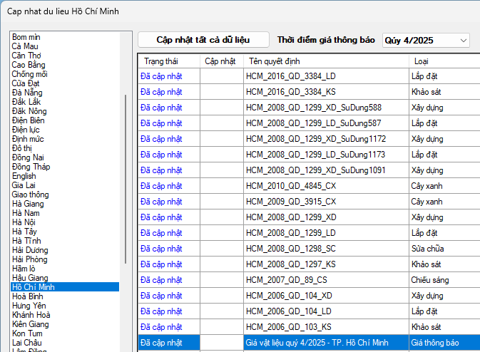Click the 'Loại' column header
The image size is (480, 352).
444,61
